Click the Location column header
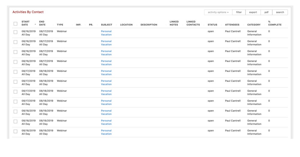The width and height of the screenshot is (300, 157). [x=126, y=25]
